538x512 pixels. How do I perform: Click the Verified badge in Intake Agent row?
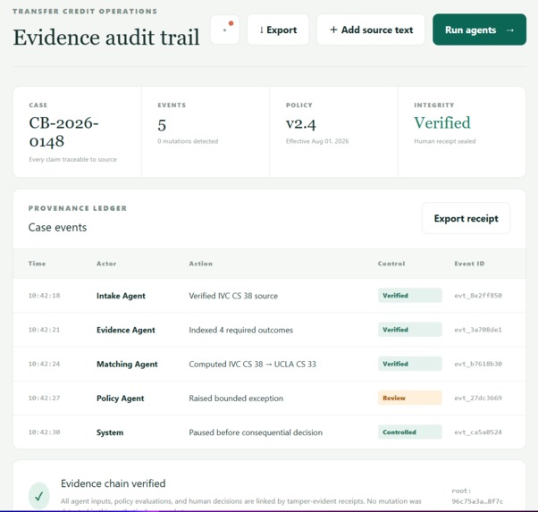tap(410, 296)
